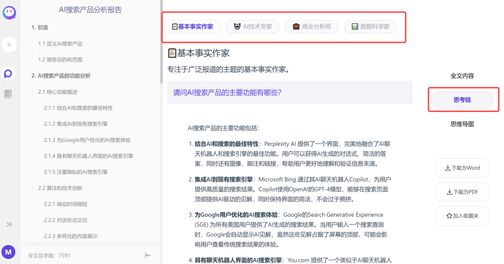504x264 pixels.
Task: Open user profile M avatar
Action: click(x=8, y=252)
